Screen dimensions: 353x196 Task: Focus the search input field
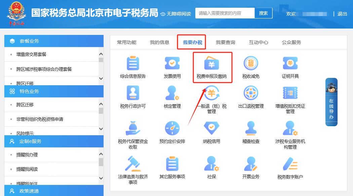[225, 13]
